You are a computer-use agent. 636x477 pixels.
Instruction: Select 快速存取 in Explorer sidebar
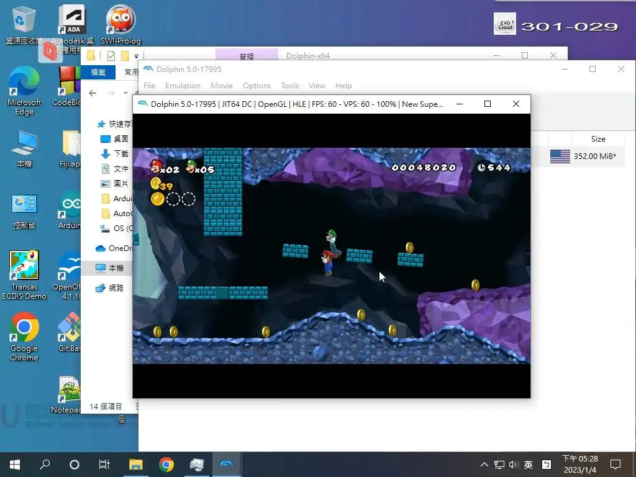(116, 124)
